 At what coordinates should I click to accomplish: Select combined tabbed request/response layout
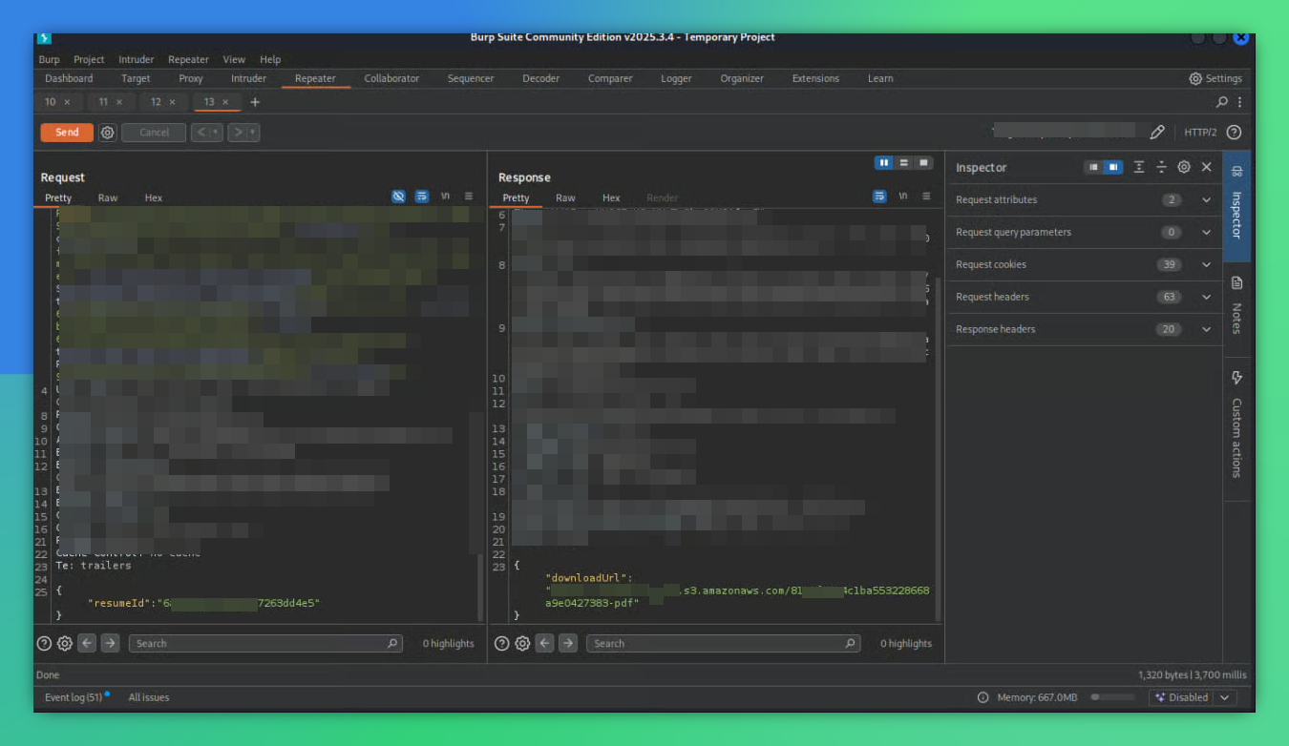[x=923, y=163]
